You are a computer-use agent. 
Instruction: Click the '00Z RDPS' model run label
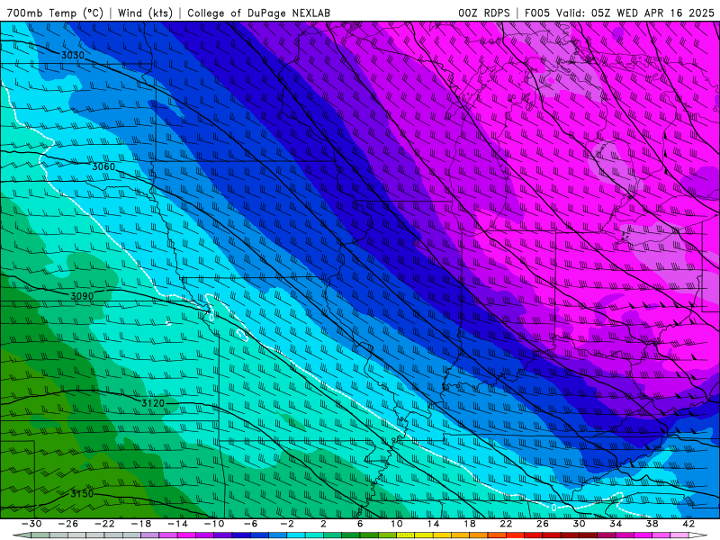[484, 13]
